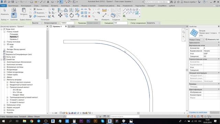Image resolution: width=220 pixels, height=124 pixels.
Task: Click the Соединить (Join geometry) button
Action: 40,16
